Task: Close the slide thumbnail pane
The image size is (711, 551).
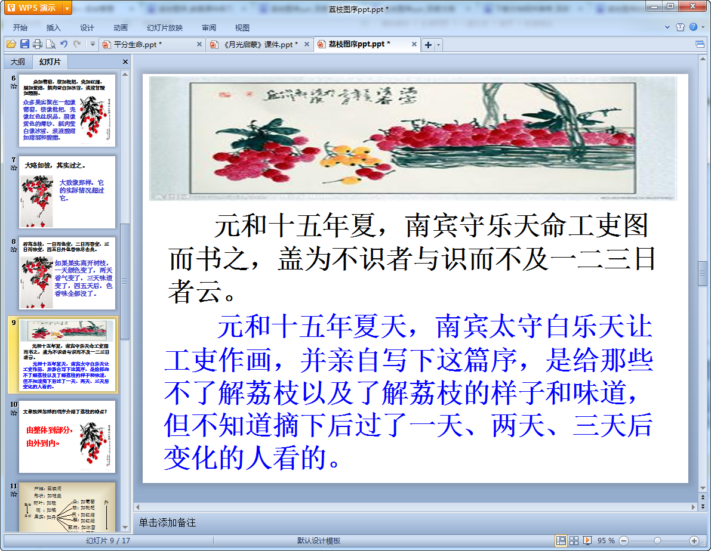Action: (125, 61)
